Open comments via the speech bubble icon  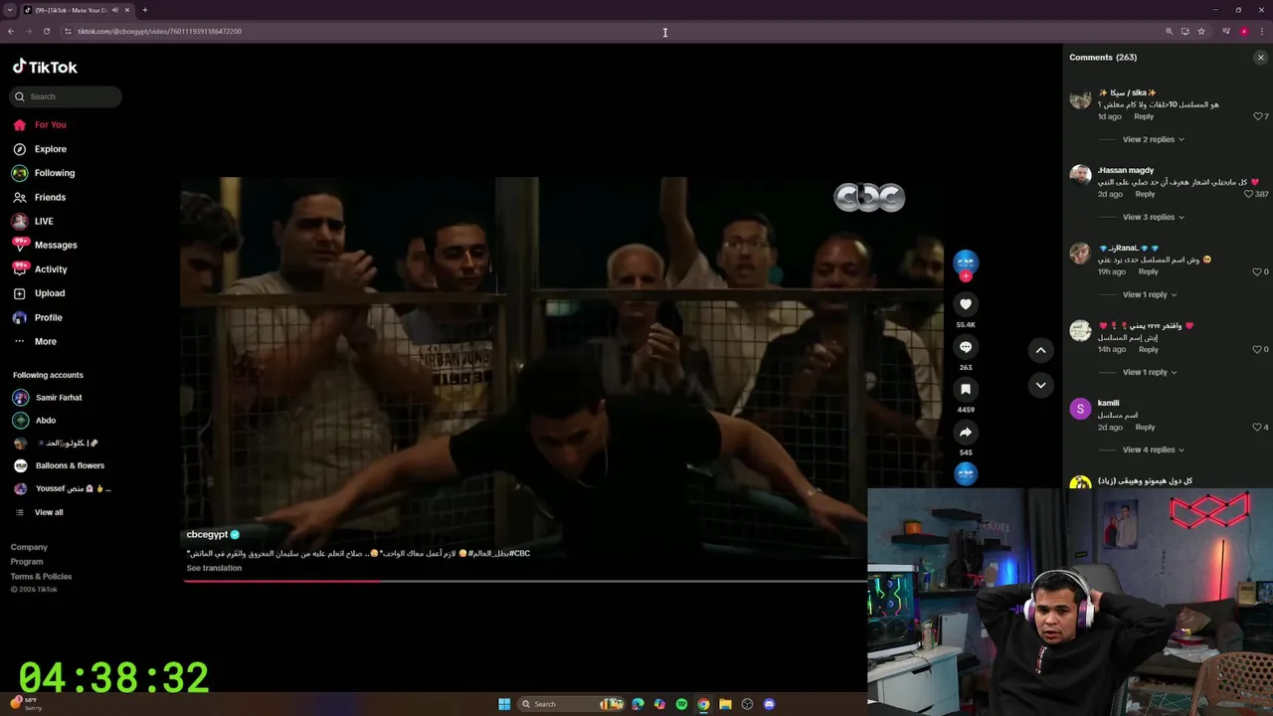966,347
